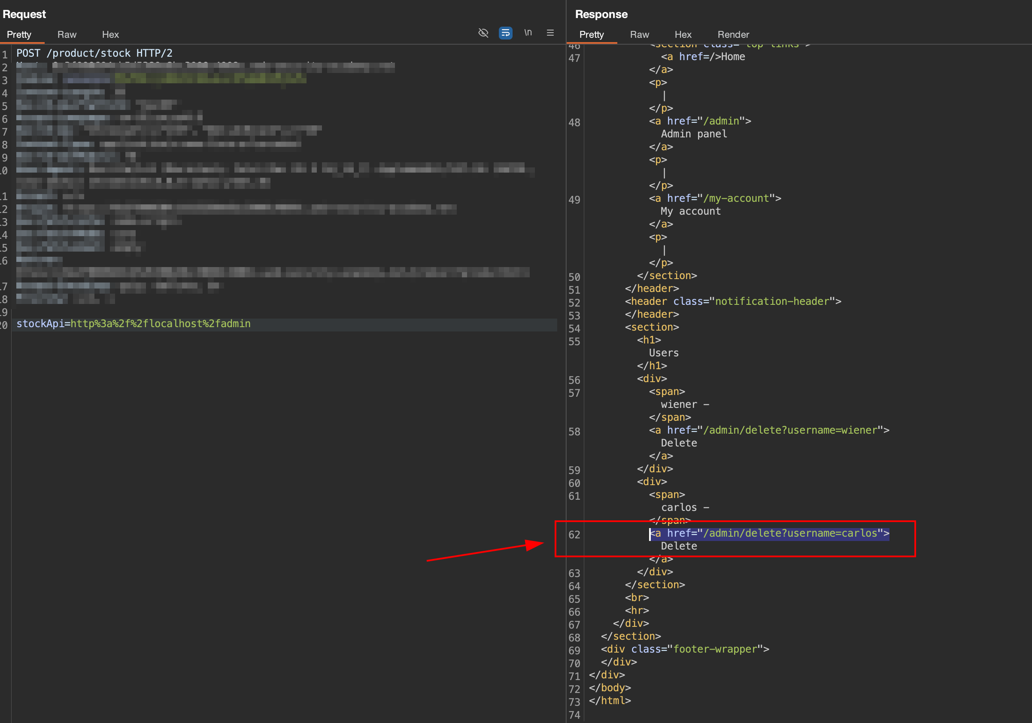Toggle the blue word wrap icon
Screen dimensions: 1032x723
click(x=505, y=33)
